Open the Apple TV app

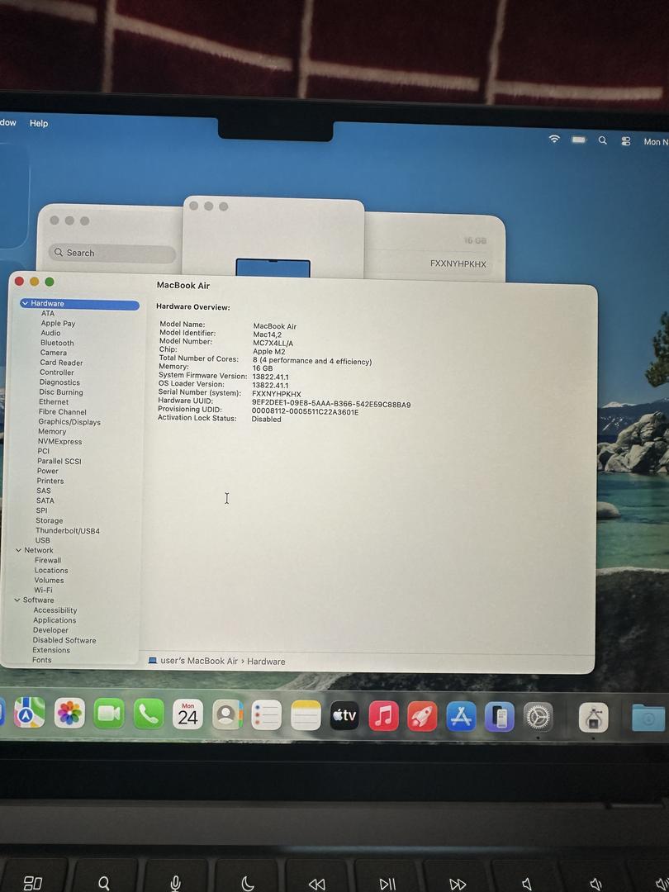(344, 715)
